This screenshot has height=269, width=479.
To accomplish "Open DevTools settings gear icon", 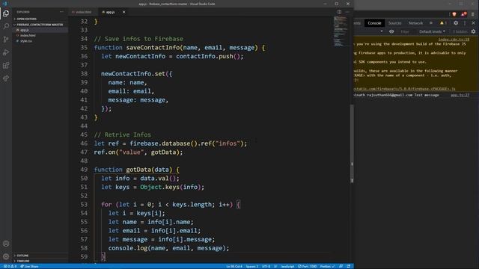I will coord(456,23).
